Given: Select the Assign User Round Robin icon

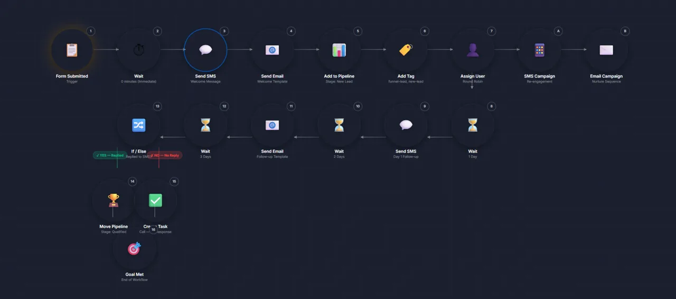Looking at the screenshot, I should 473,50.
